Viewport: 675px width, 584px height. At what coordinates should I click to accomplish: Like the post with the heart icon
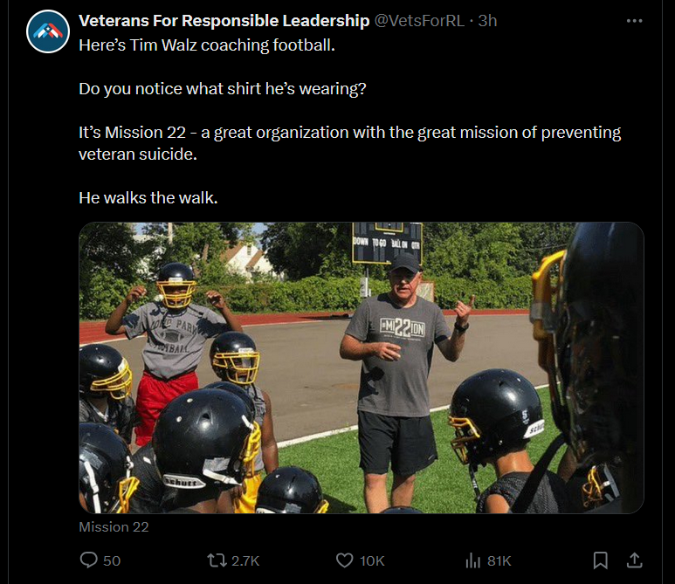coord(345,560)
